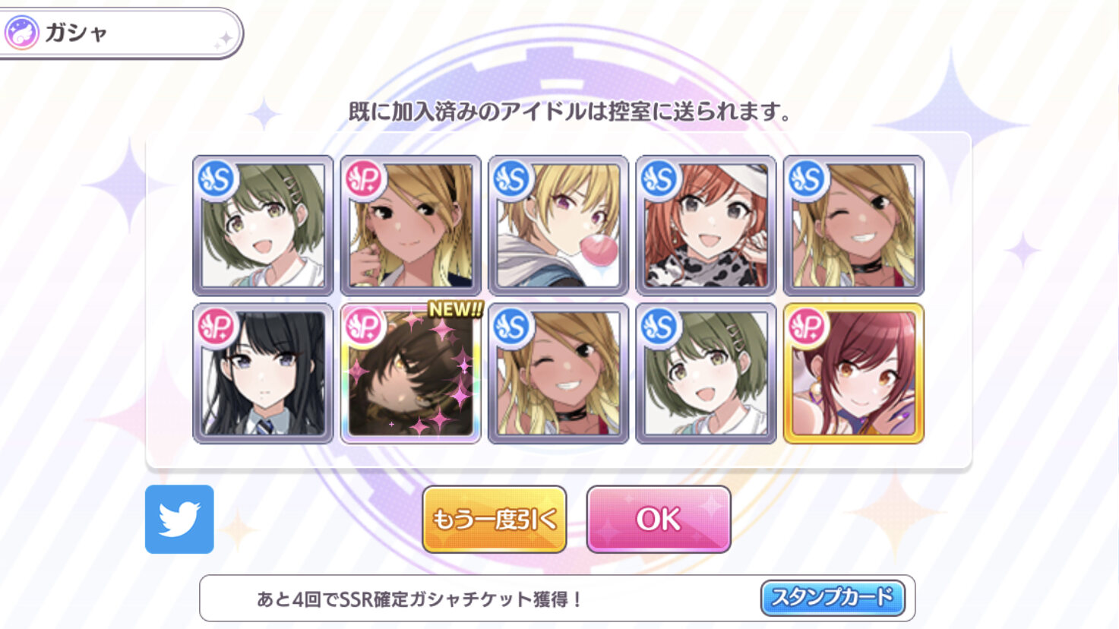
Task: Click the P badge on the gold-framed card
Action: tap(808, 327)
